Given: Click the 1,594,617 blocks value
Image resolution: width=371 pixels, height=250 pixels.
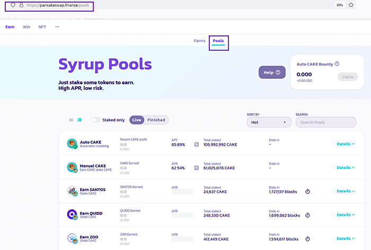Looking at the screenshot, I should click(x=284, y=239).
